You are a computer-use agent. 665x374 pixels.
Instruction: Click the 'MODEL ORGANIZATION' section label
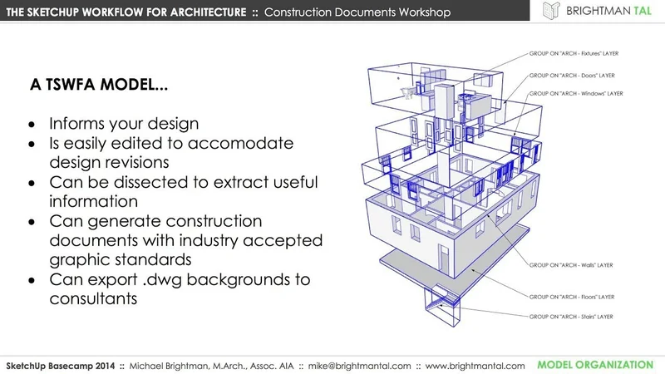pos(595,365)
